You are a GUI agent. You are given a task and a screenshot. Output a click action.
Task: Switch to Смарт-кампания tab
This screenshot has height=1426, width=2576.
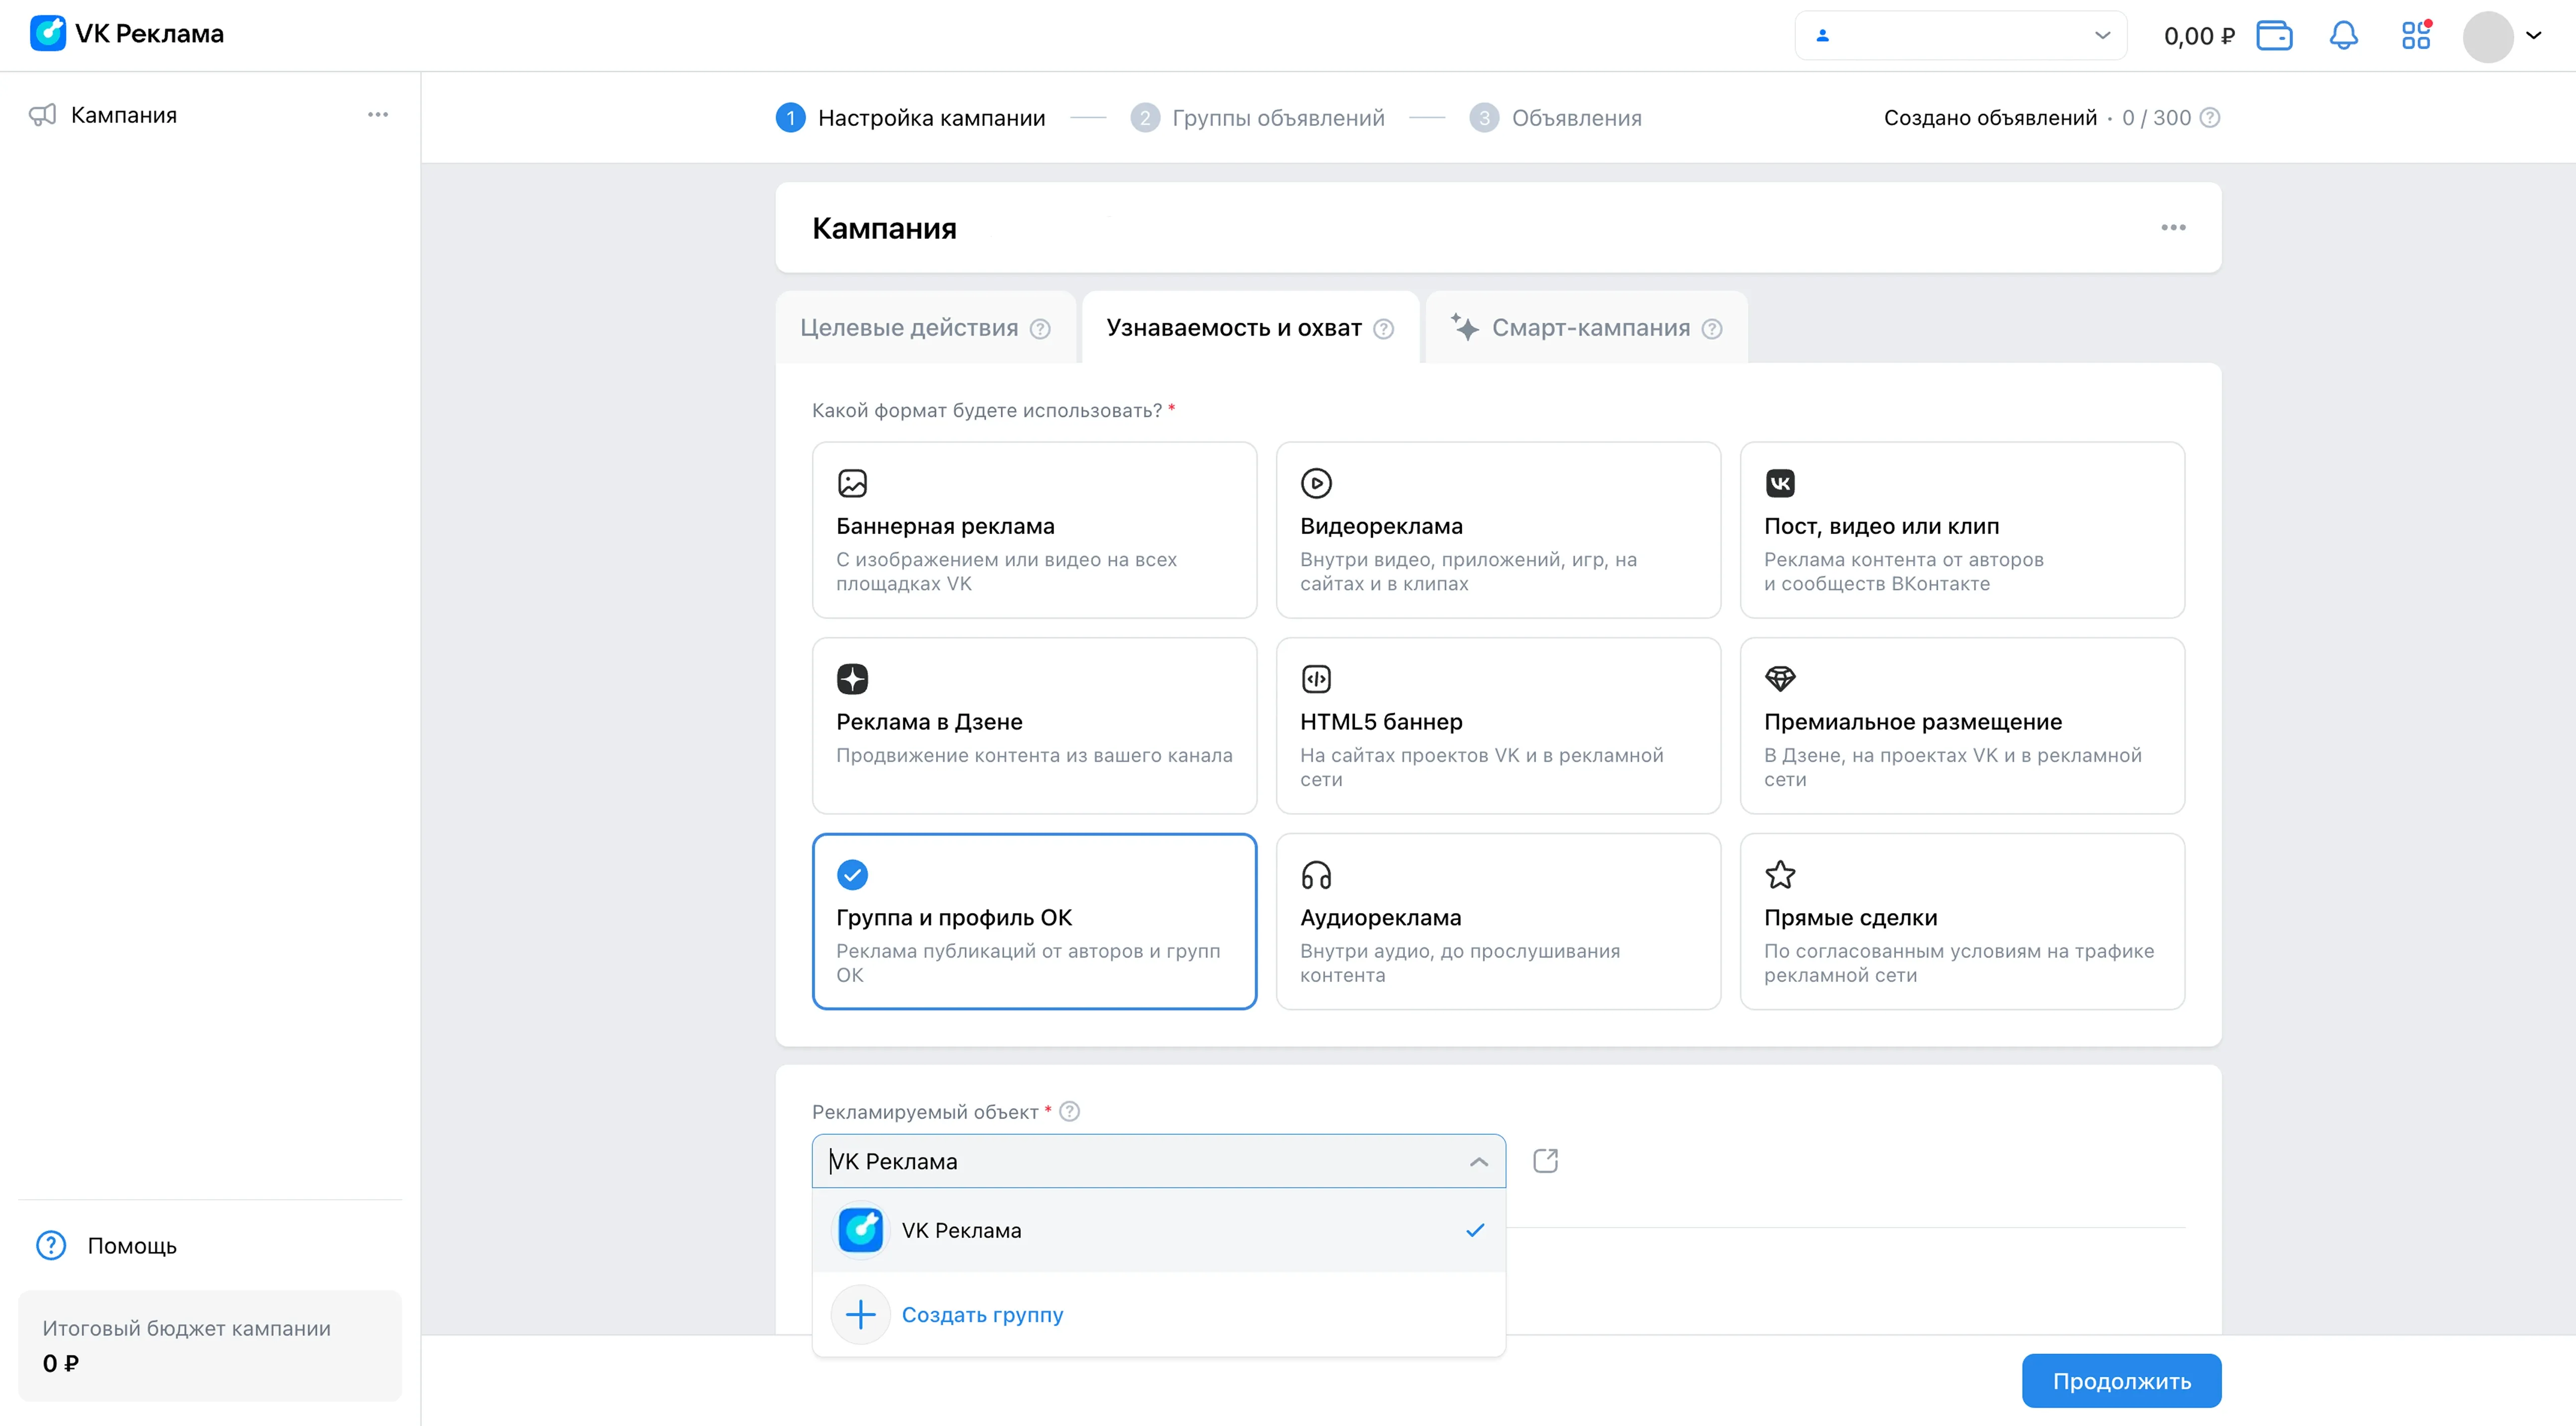[1586, 328]
